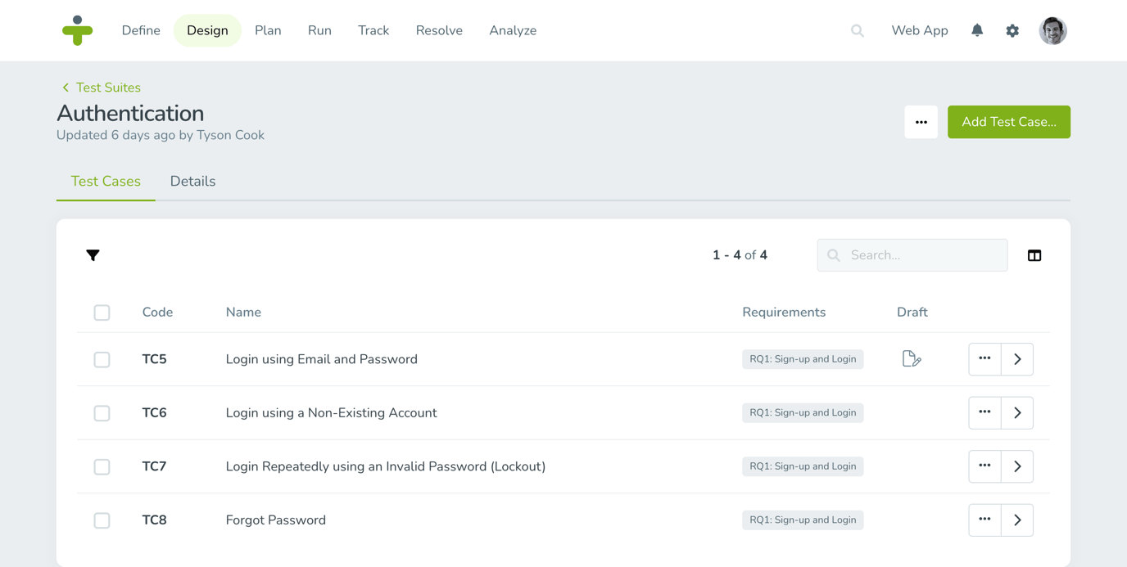Expand the TC8 Forgot Password row chevron
Screen dimensions: 1127x567
(1016, 520)
